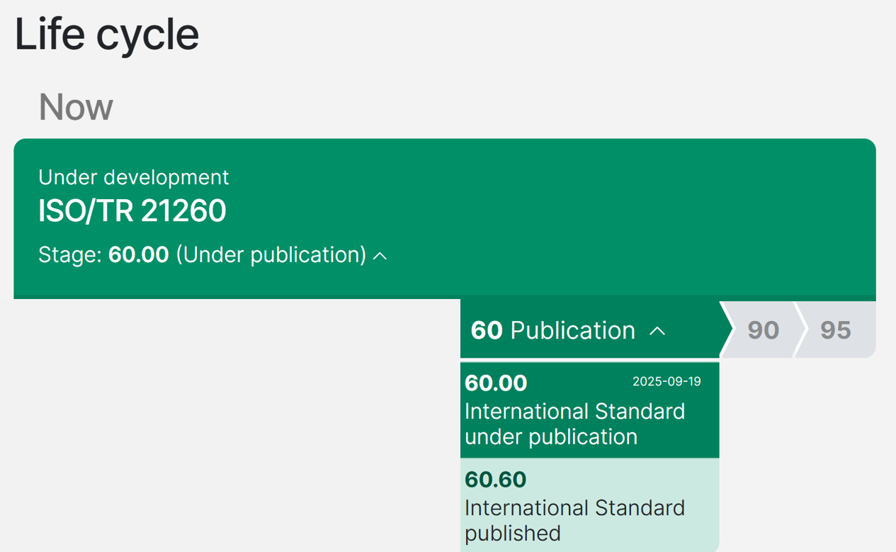Click the ISO/TR 21260 title
Image resolution: width=896 pixels, height=552 pixels.
click(x=132, y=211)
